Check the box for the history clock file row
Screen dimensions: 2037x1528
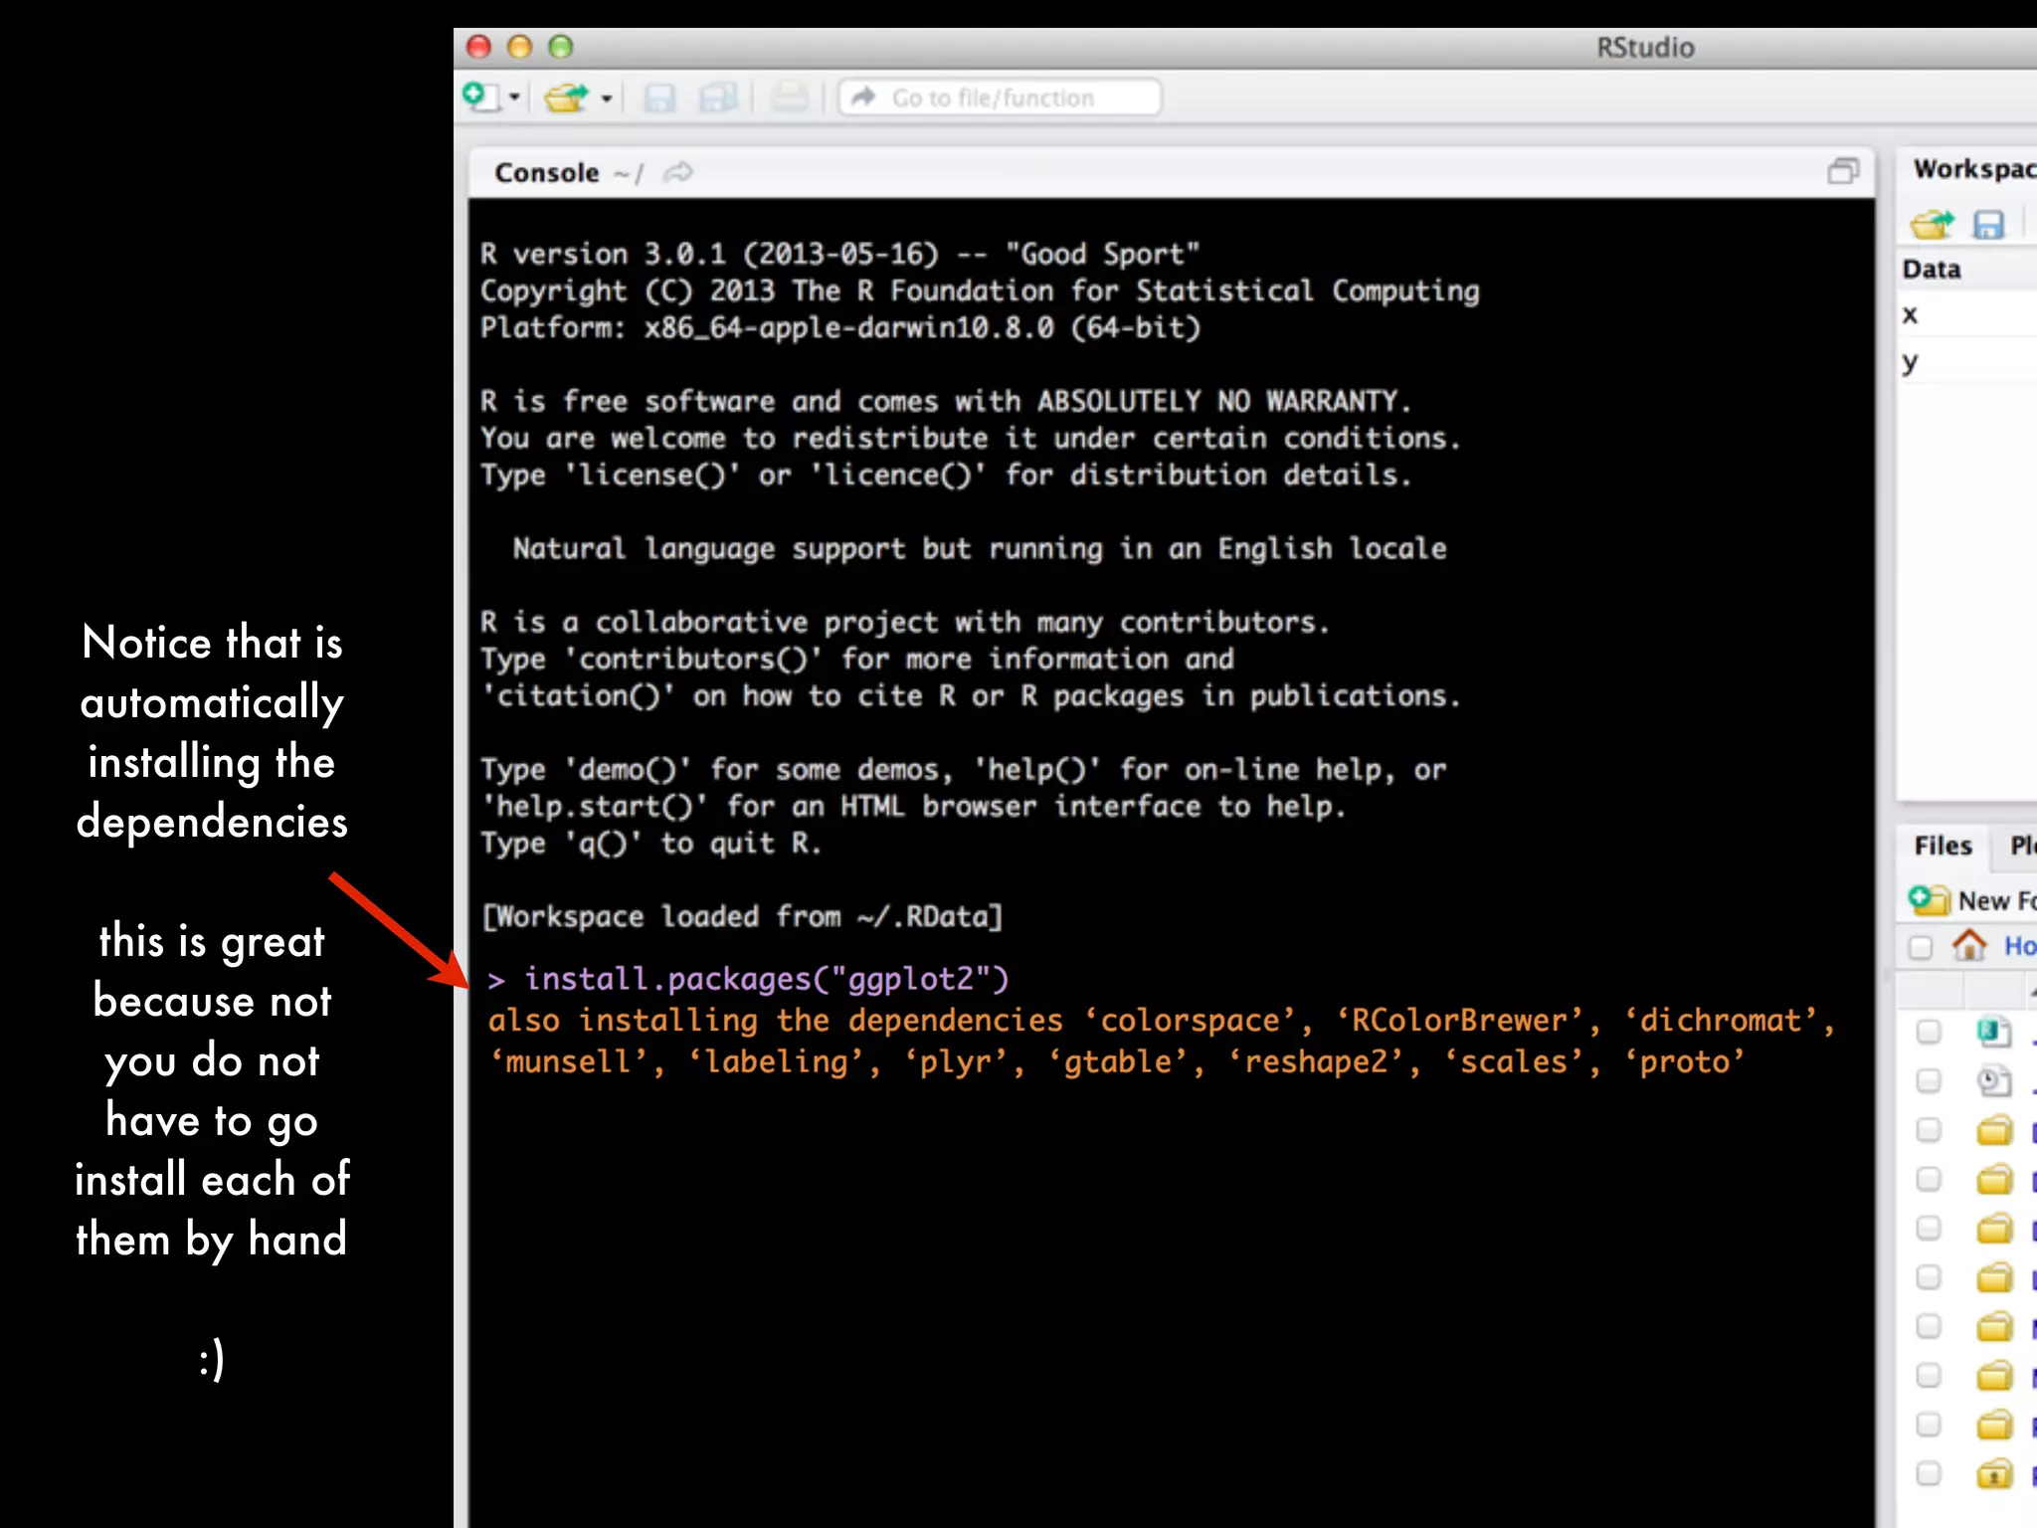coord(1929,1080)
